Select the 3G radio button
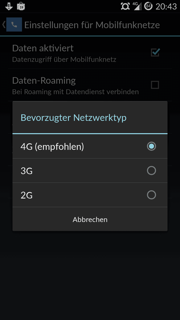Image resolution: width=180 pixels, height=320 pixels. point(151,170)
